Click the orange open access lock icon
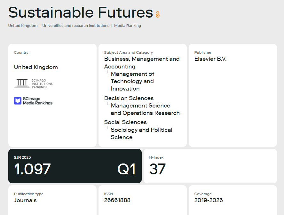Viewport: 284px width, 215px height. pos(158,14)
